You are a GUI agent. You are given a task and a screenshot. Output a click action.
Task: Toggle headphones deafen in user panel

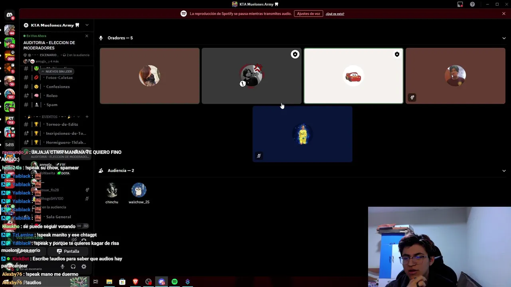73,267
